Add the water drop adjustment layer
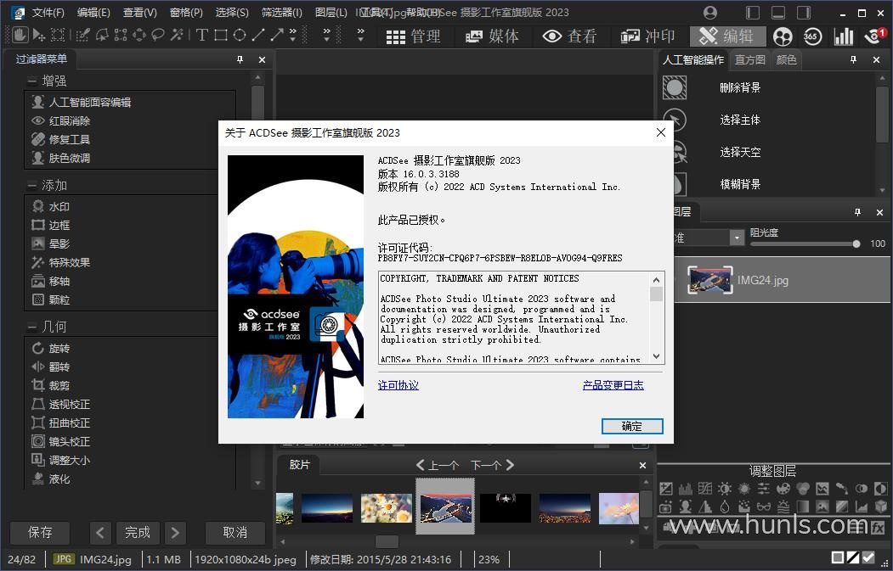This screenshot has height=571, width=893. (x=725, y=507)
